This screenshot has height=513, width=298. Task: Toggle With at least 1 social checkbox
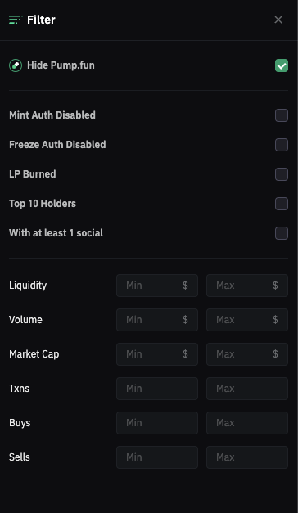(x=282, y=233)
